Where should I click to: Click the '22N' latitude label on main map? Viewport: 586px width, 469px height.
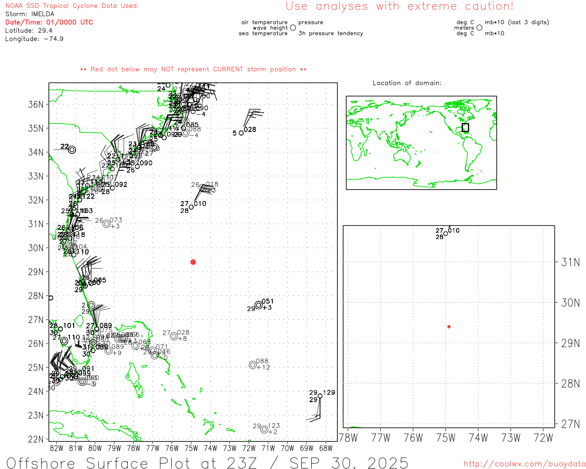click(x=36, y=439)
